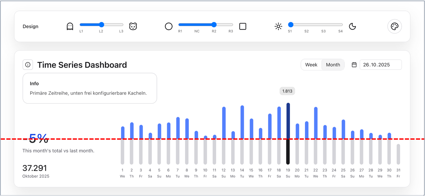Viewport: 425px width, 196px height.
Task: Click the shade slider handle at S1
Action: (291, 25)
